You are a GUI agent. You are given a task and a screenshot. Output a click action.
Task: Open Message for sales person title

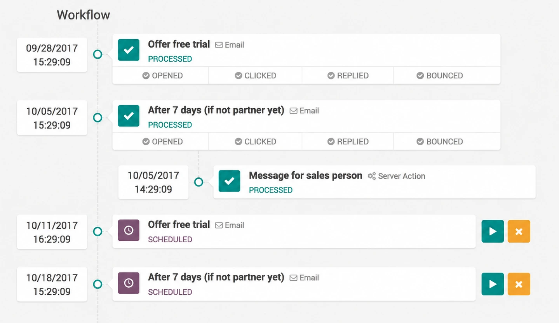point(305,175)
